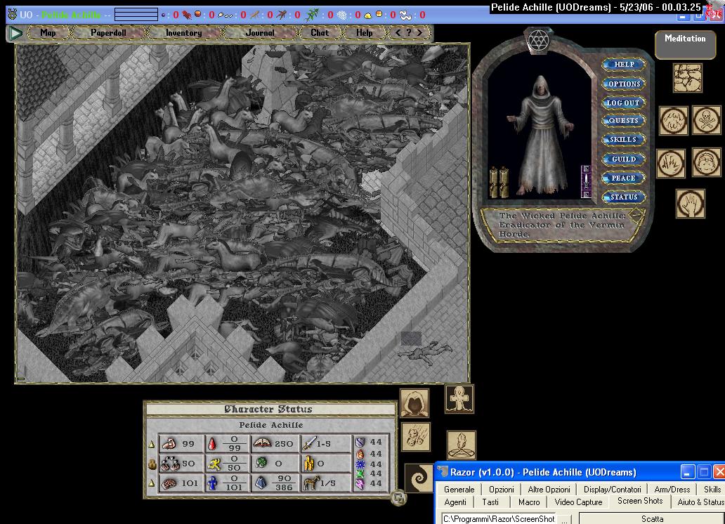
Task: Click the red blood moss reagent counter
Action: click(186, 15)
